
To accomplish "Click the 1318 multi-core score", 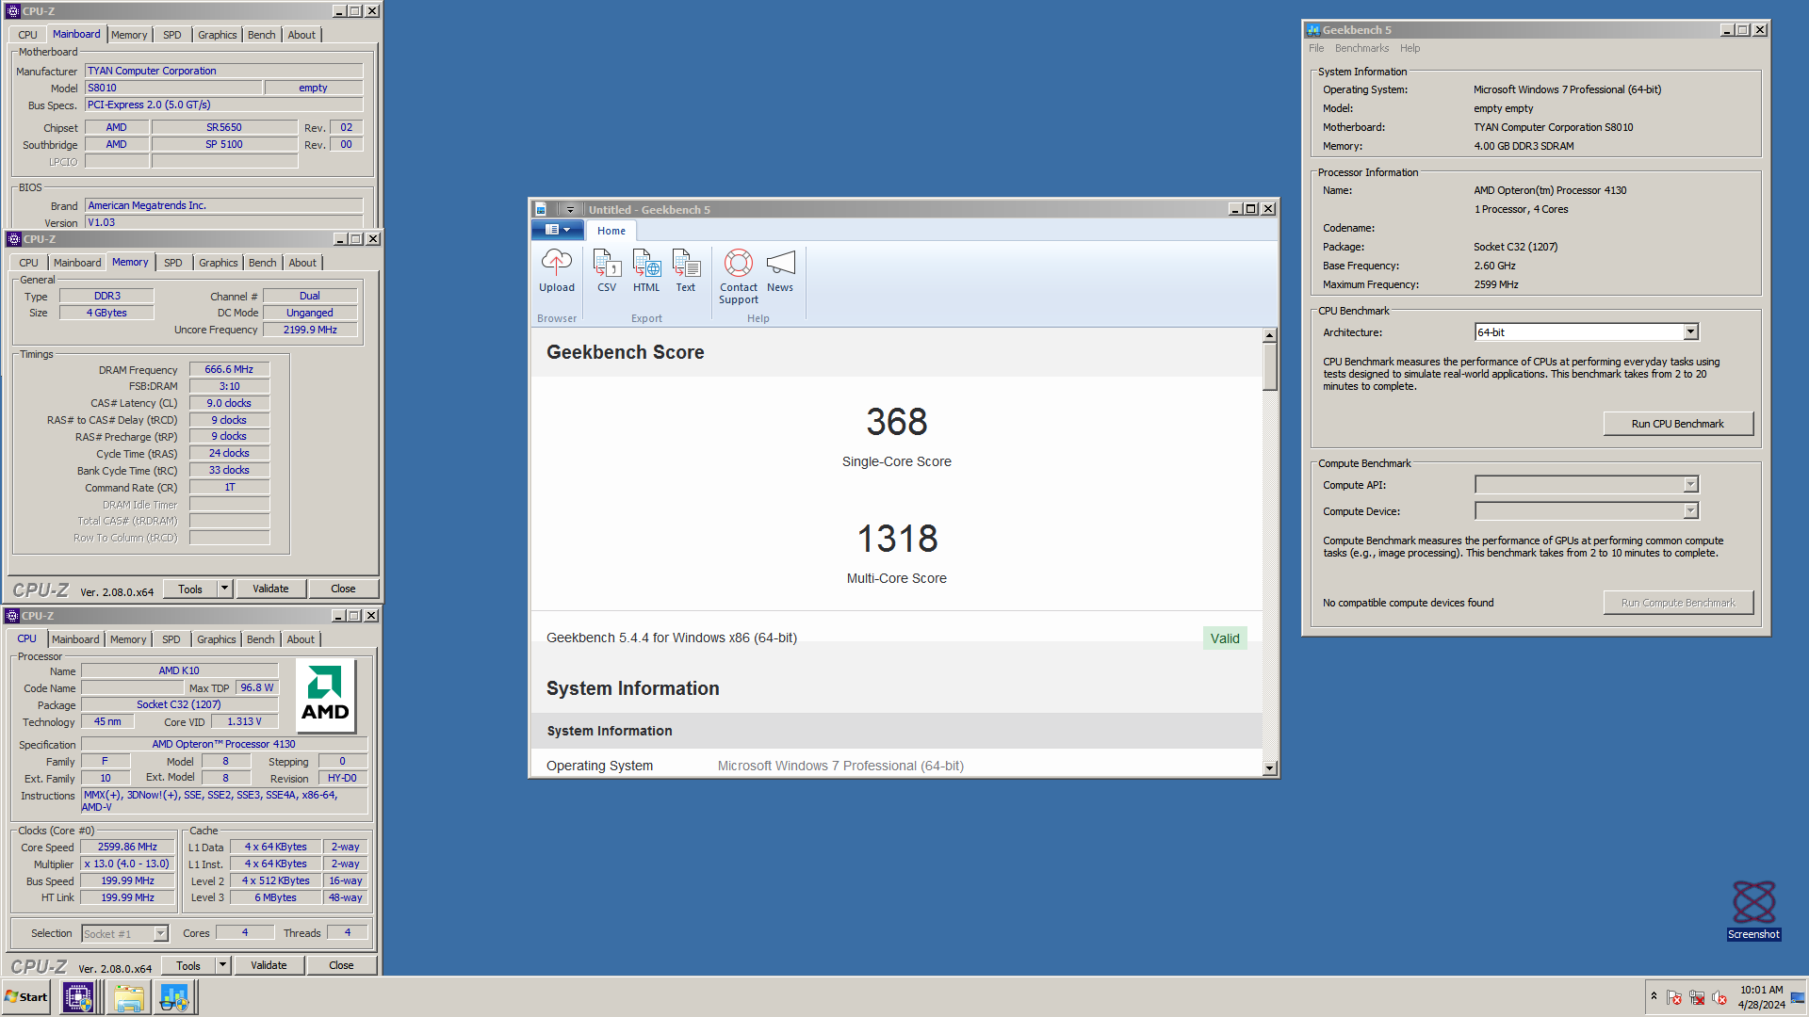I will (897, 539).
